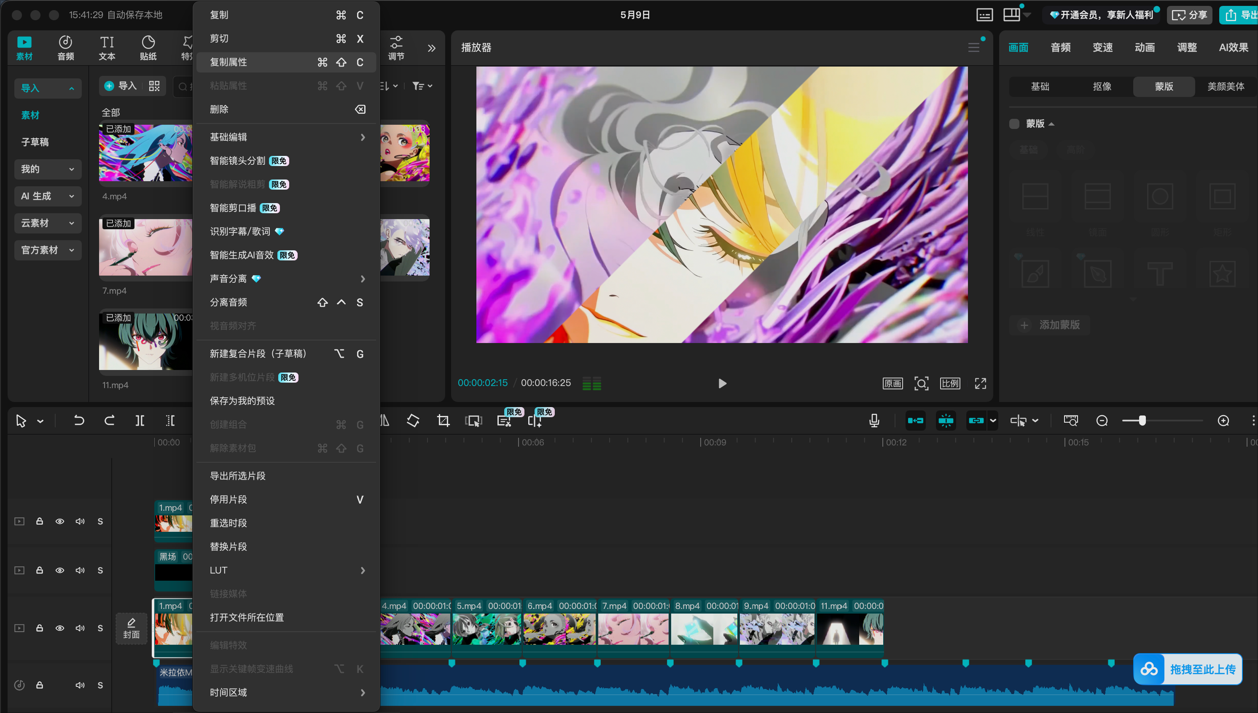Expand the 我的 sidebar section
This screenshot has width=1258, height=713.
pyautogui.click(x=48, y=169)
